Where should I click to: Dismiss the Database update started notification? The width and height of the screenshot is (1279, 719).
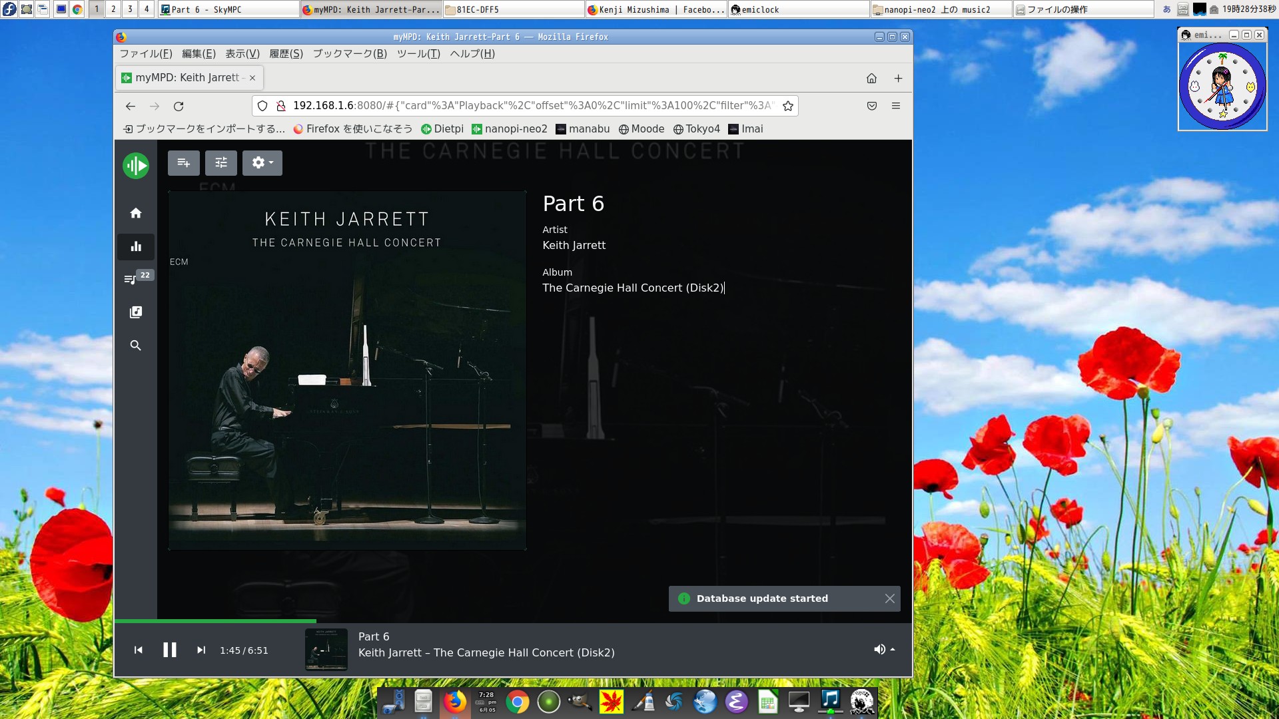coord(889,599)
